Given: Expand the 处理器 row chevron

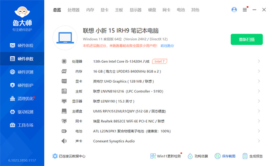Looking at the screenshot, I should point(259,61).
